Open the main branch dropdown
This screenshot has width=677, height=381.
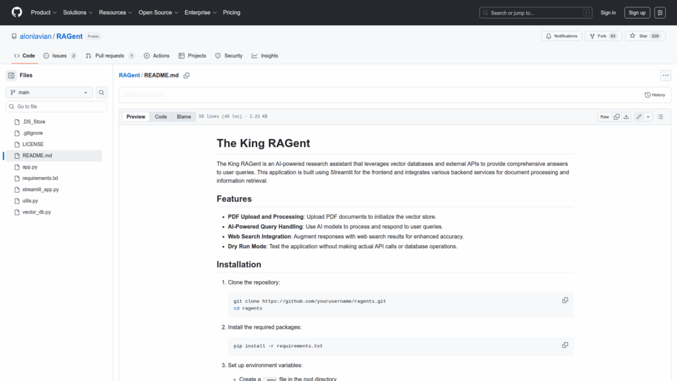point(50,93)
